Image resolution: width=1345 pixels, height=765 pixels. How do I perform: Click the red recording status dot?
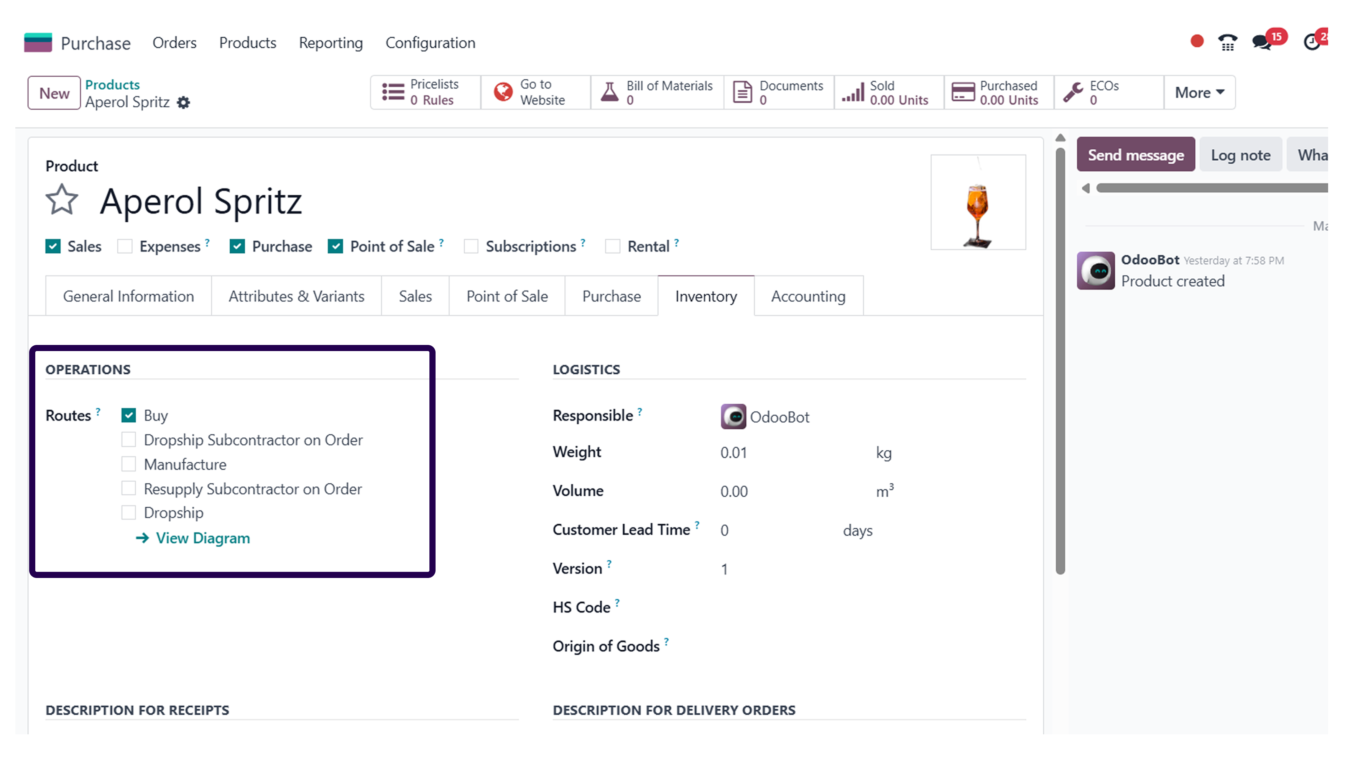tap(1197, 41)
